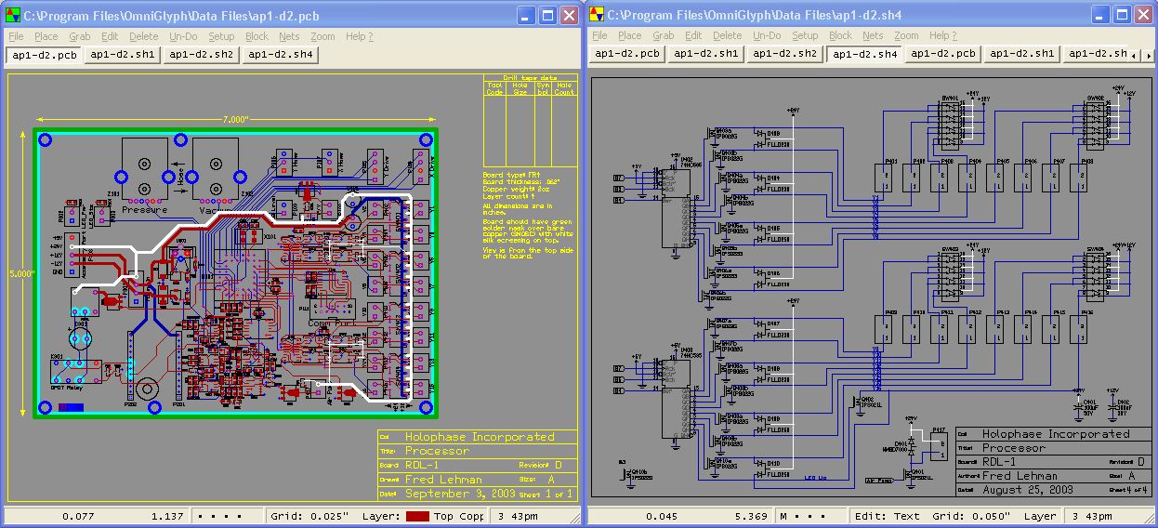The height and width of the screenshot is (528, 1158).
Task: Click the OmniGlyph icon in the ap1-d2.sh4 title bar
Action: (597, 15)
